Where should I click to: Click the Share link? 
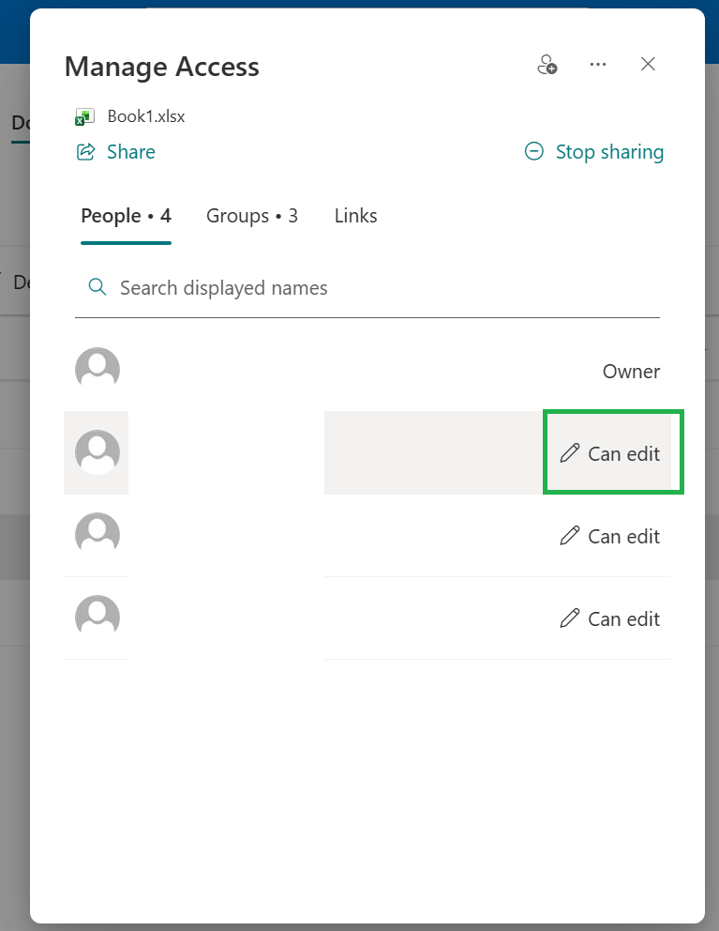click(131, 152)
